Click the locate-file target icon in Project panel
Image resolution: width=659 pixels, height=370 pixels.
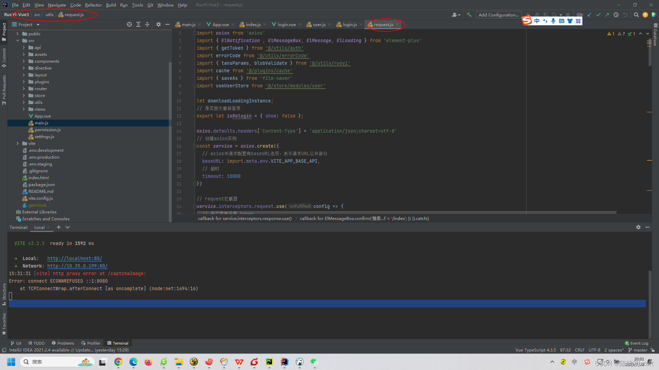pyautogui.click(x=129, y=24)
